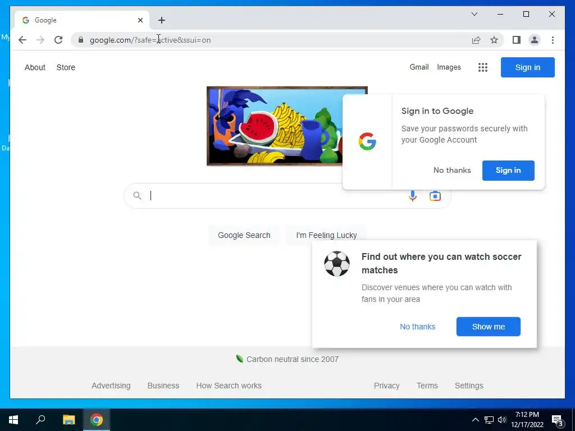This screenshot has height=431, width=575.
Task: Open the tab search chevron
Action: point(474,14)
